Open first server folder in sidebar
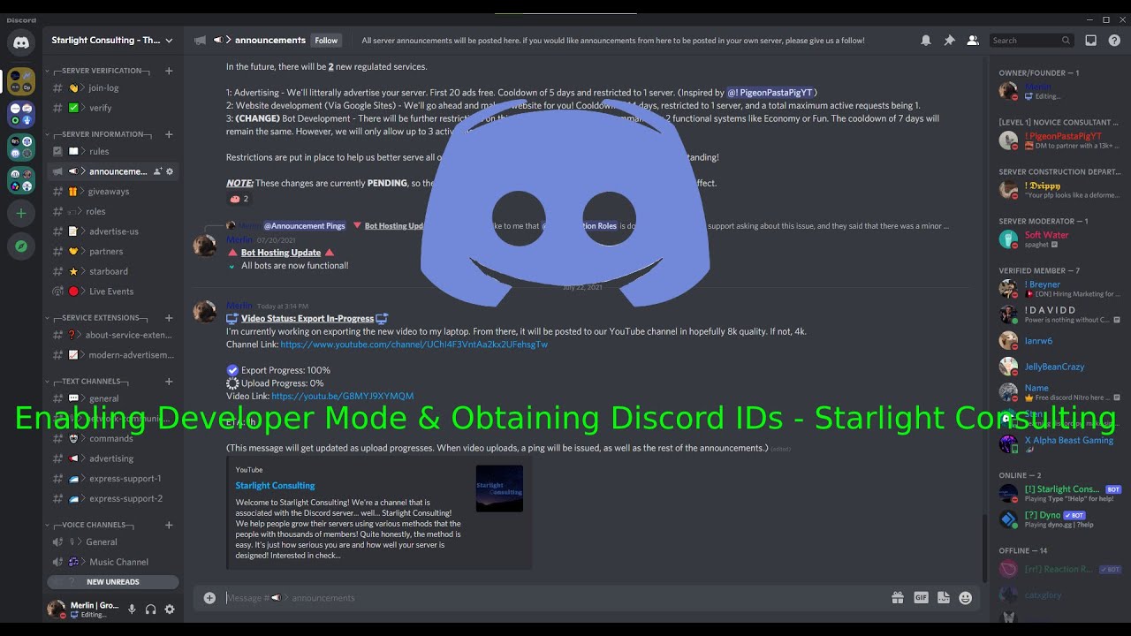This screenshot has height=636, width=1131. coord(21,81)
